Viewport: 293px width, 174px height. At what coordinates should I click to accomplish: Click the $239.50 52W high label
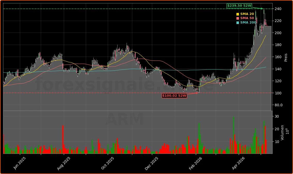[239, 6]
